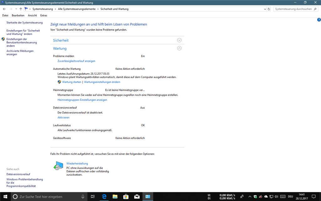Go back with the navigation arrow

[4, 9]
